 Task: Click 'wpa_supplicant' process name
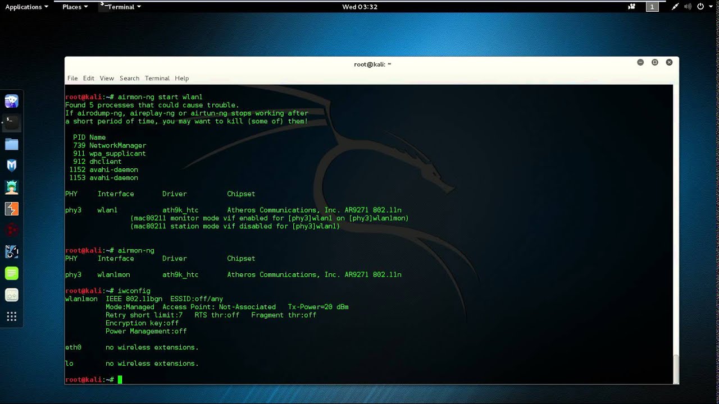(117, 154)
